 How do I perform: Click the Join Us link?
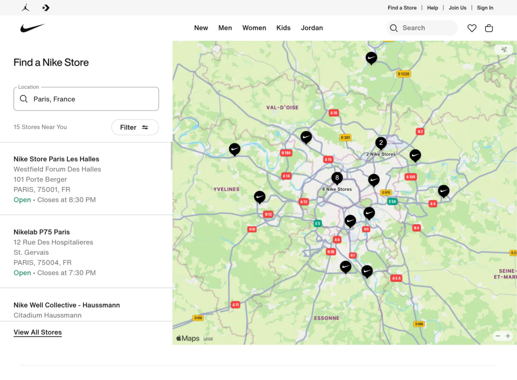[457, 7]
